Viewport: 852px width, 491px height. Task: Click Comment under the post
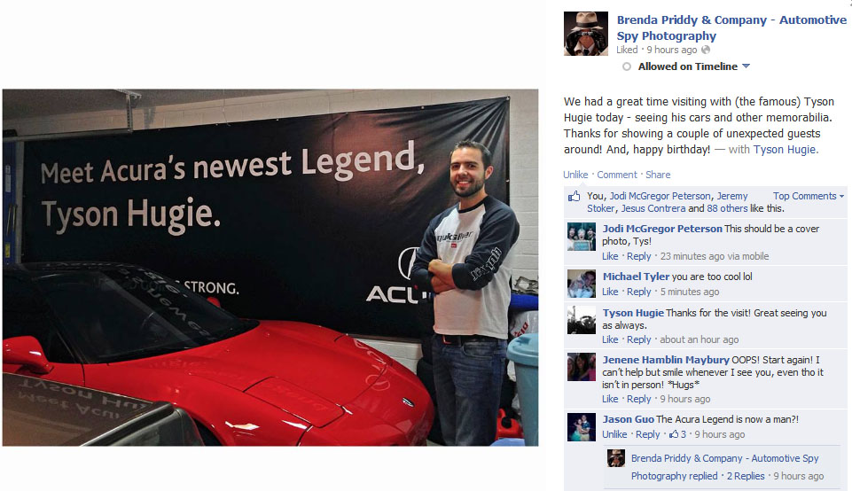coord(617,175)
